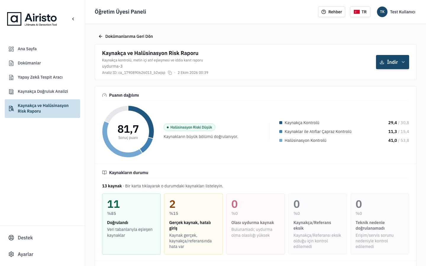Select the Gerçek kaynak, hatalı giriş card
This screenshot has width=426, height=266.
pyautogui.click(x=193, y=224)
